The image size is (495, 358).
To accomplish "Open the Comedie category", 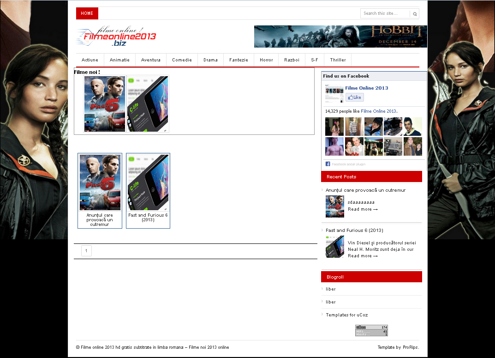I will tap(182, 60).
